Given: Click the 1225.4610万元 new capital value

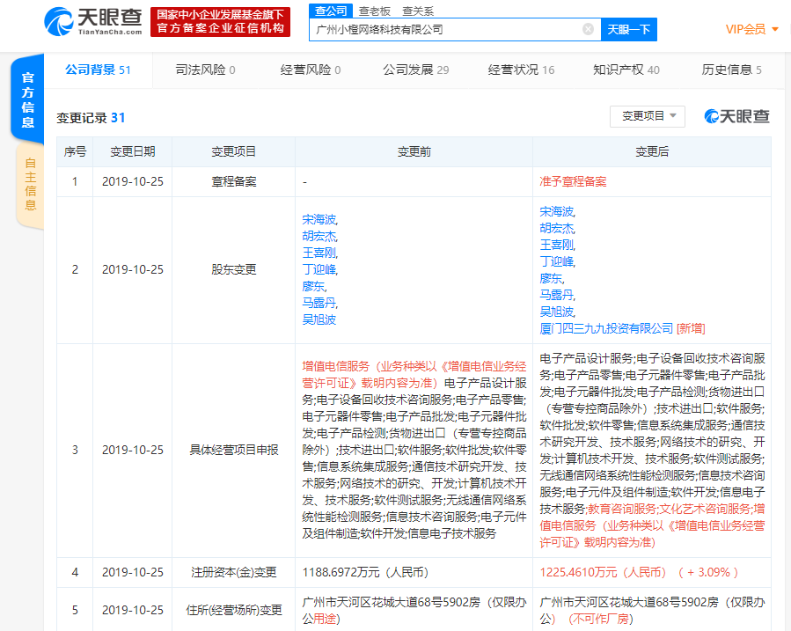Looking at the screenshot, I should (603, 573).
